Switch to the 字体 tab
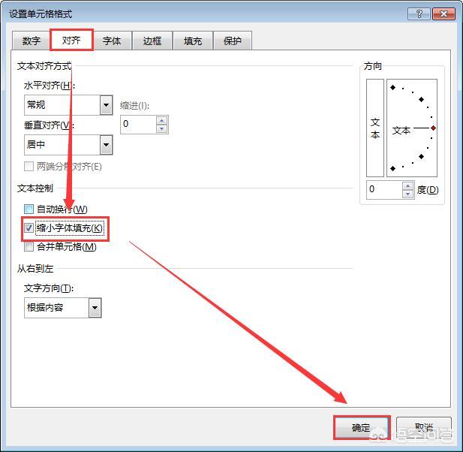Screen dimensions: 463x452 (112, 41)
